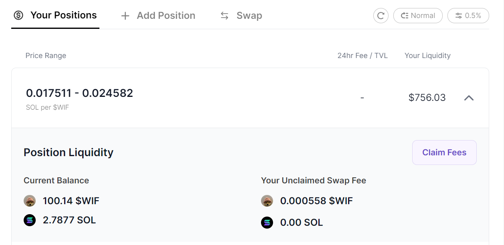This screenshot has width=504, height=245.
Task: Click the 0.017511 - 0.024582 price range
Action: 79,93
